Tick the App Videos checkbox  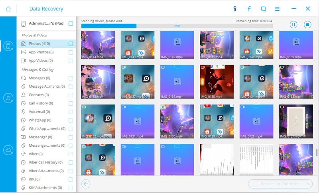pos(71,61)
